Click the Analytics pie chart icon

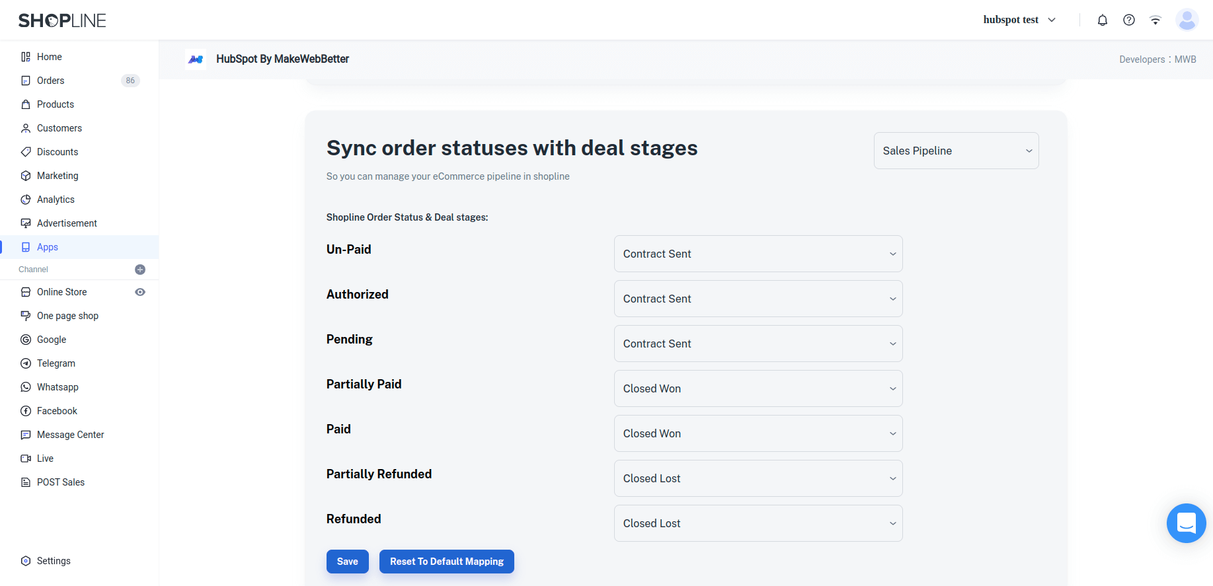[x=26, y=200]
